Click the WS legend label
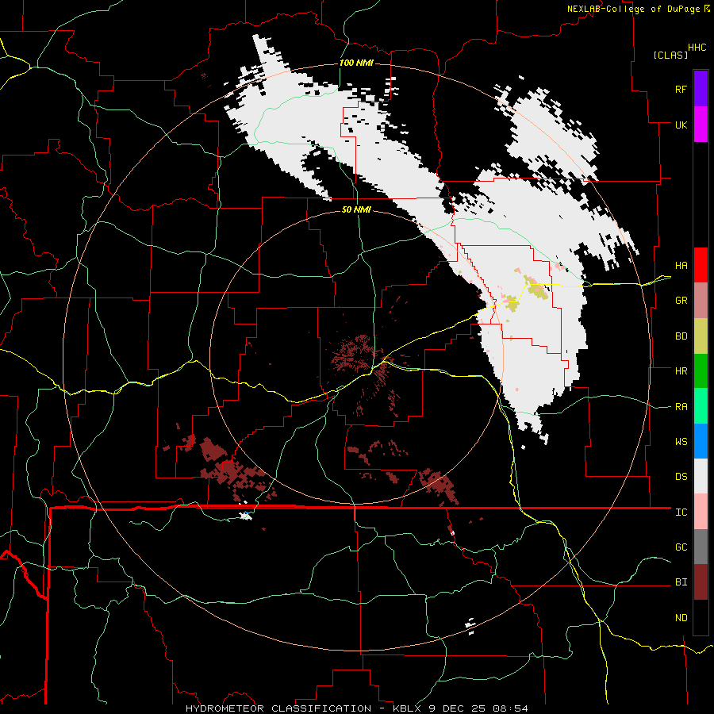The height and width of the screenshot is (714, 714). coord(681,442)
